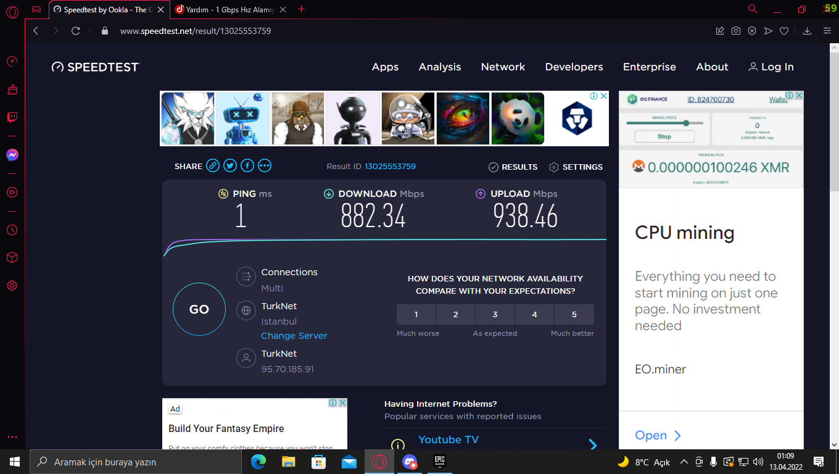Click the Windows taskbar search box

[x=136, y=462]
